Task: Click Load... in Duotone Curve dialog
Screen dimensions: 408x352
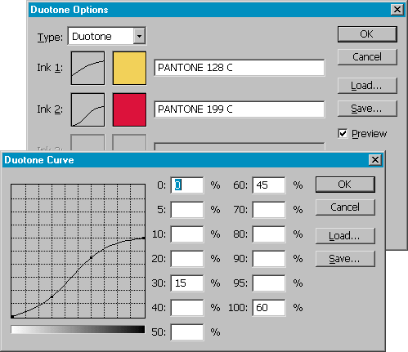Action: 345,236
